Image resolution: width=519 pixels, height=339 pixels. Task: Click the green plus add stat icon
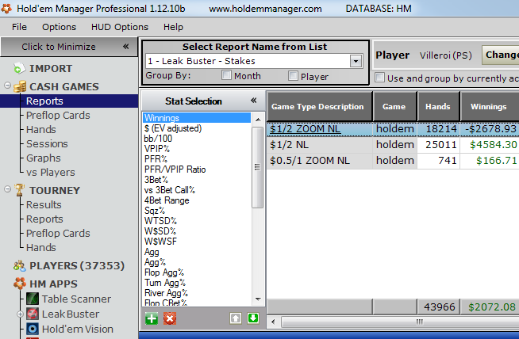(152, 318)
